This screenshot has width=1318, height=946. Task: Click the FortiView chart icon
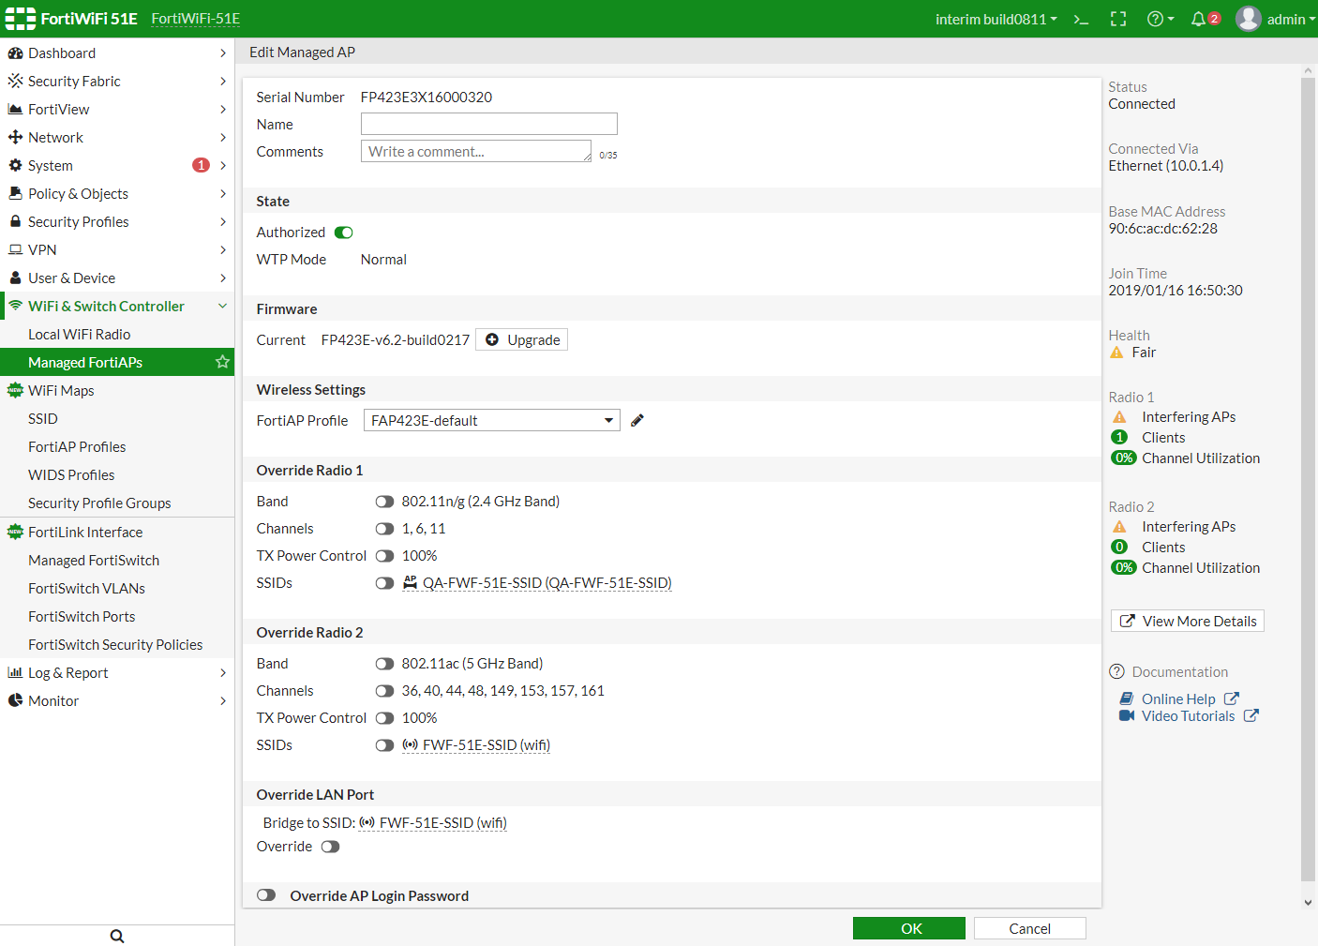(x=15, y=110)
